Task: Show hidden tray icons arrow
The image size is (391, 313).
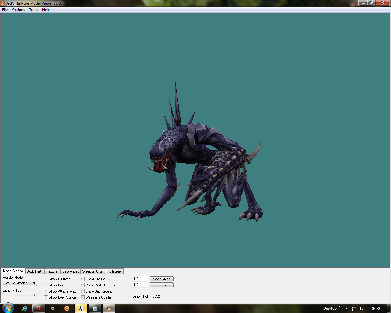Action: tap(346, 309)
